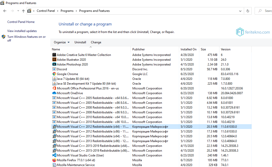Click the Adobe Creative Suite 6 icon

[54, 55]
